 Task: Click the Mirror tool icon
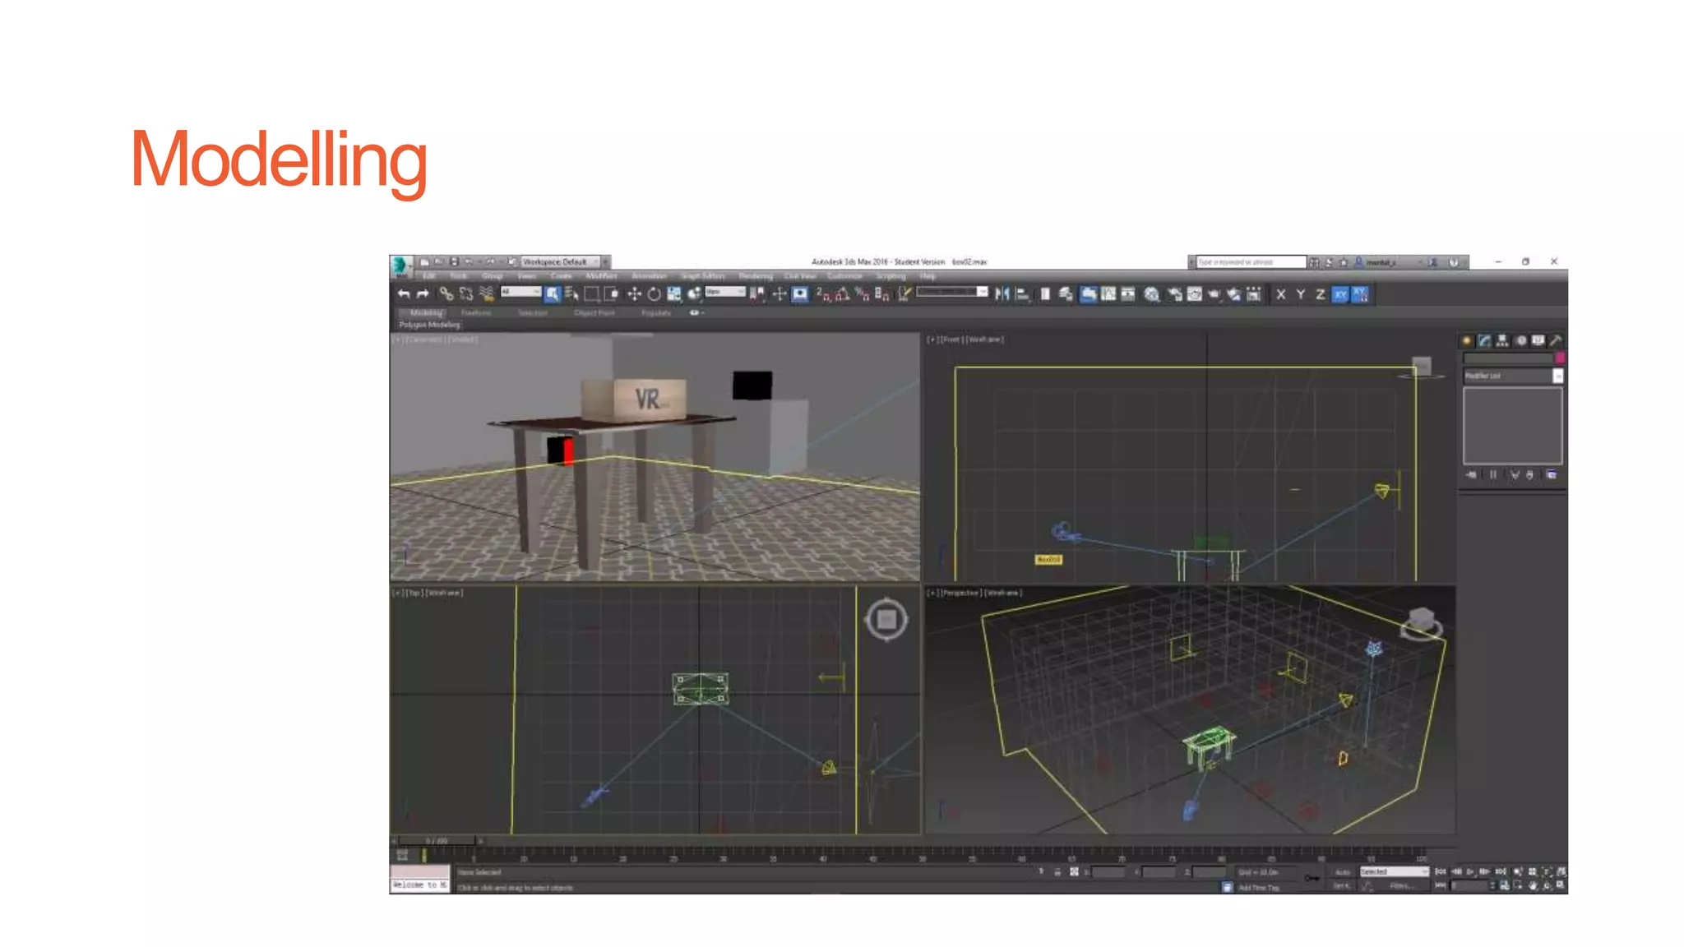coord(1002,294)
